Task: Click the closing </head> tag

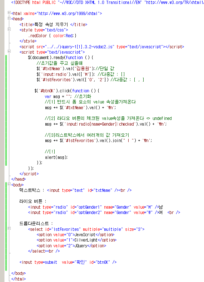Action: [x=19, y=179]
